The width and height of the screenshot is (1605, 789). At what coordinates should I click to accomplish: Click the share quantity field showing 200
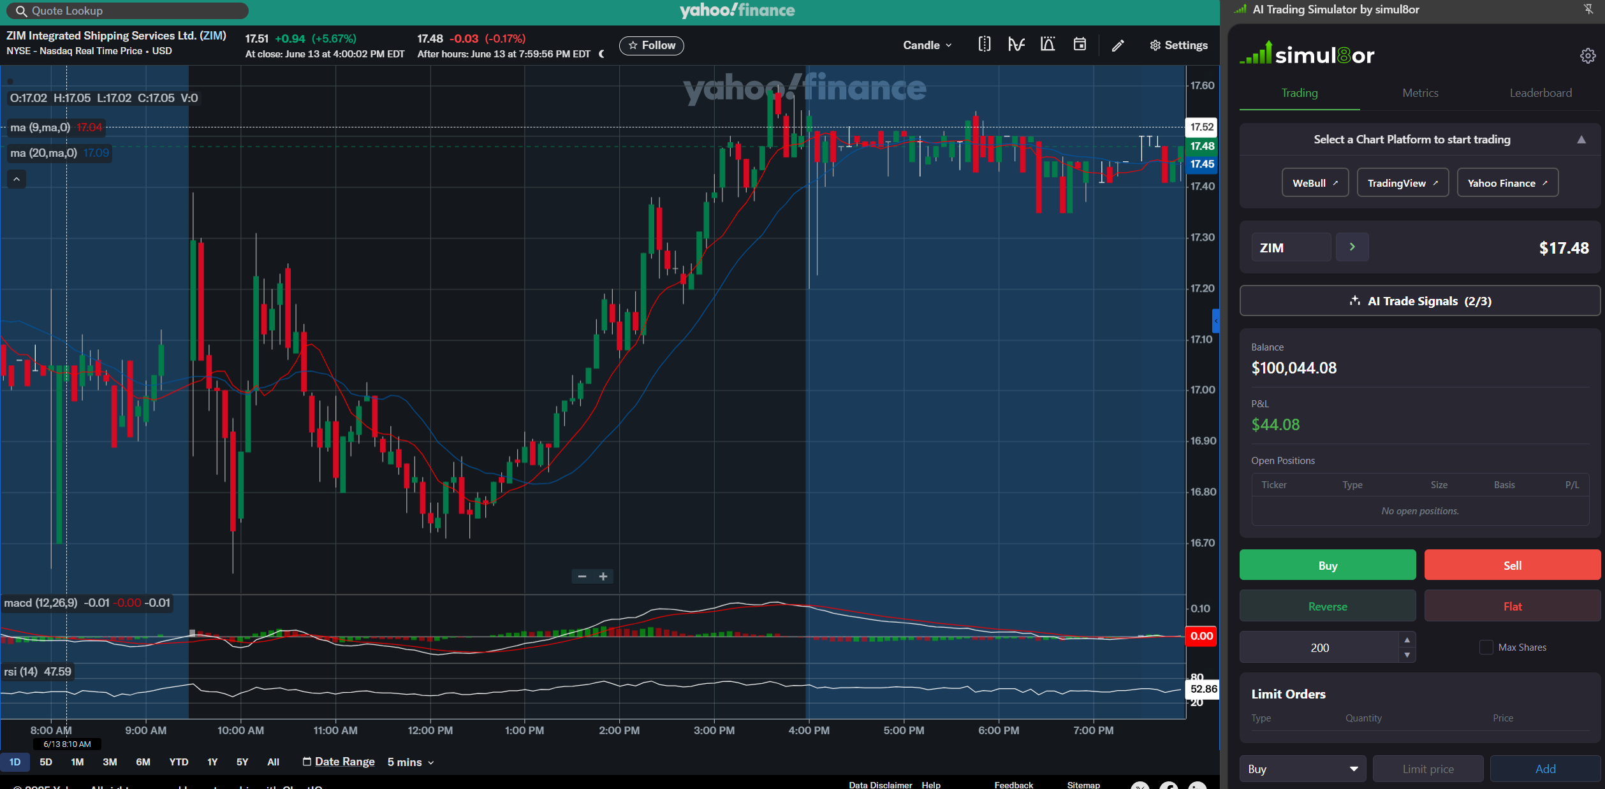[1319, 648]
